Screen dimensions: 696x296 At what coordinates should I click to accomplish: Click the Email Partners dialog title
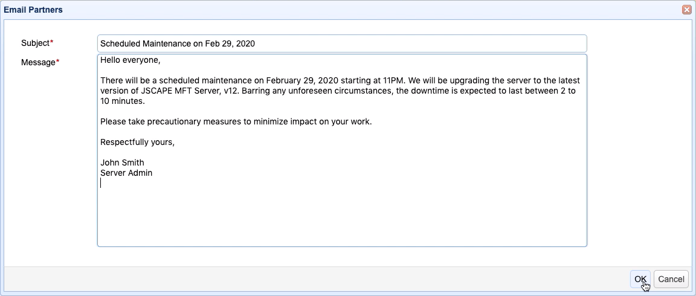point(33,10)
